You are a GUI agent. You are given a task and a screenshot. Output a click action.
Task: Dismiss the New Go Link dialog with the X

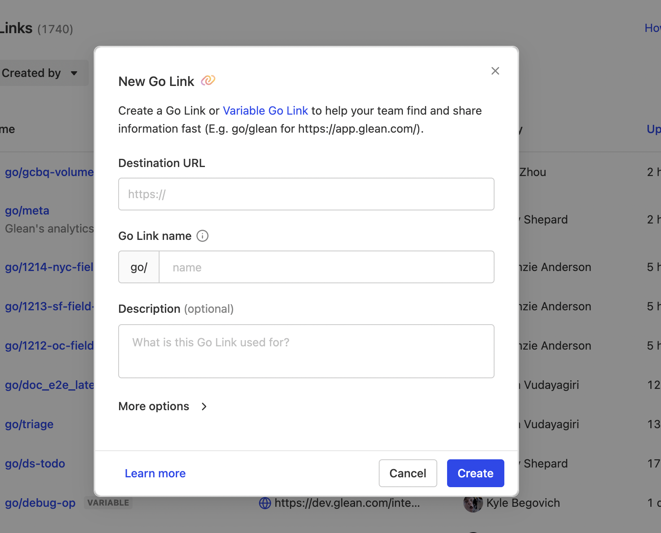click(x=495, y=71)
